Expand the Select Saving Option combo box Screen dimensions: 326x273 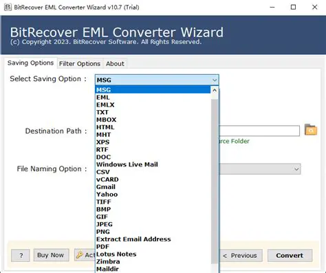pyautogui.click(x=157, y=80)
